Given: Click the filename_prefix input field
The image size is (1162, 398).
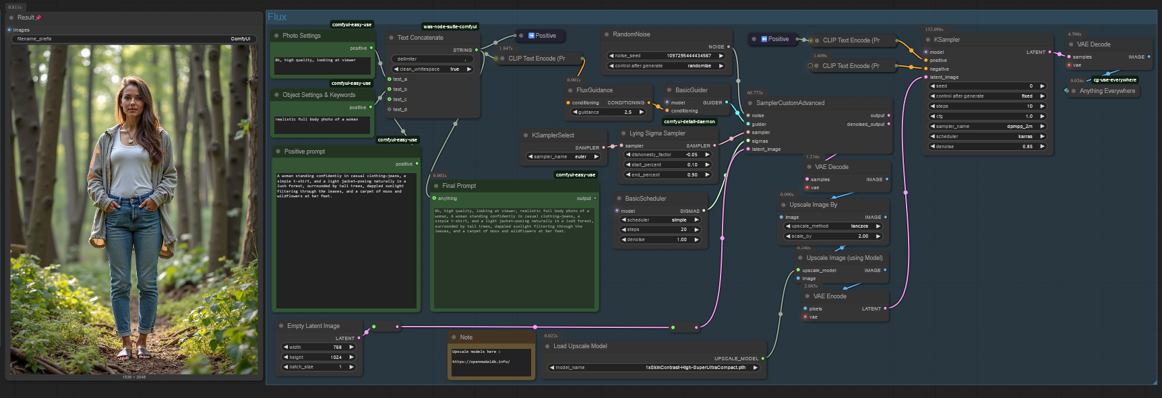Looking at the screenshot, I should [x=133, y=39].
